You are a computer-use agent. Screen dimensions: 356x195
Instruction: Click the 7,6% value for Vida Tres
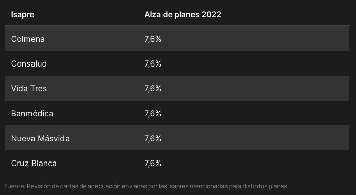[153, 89]
